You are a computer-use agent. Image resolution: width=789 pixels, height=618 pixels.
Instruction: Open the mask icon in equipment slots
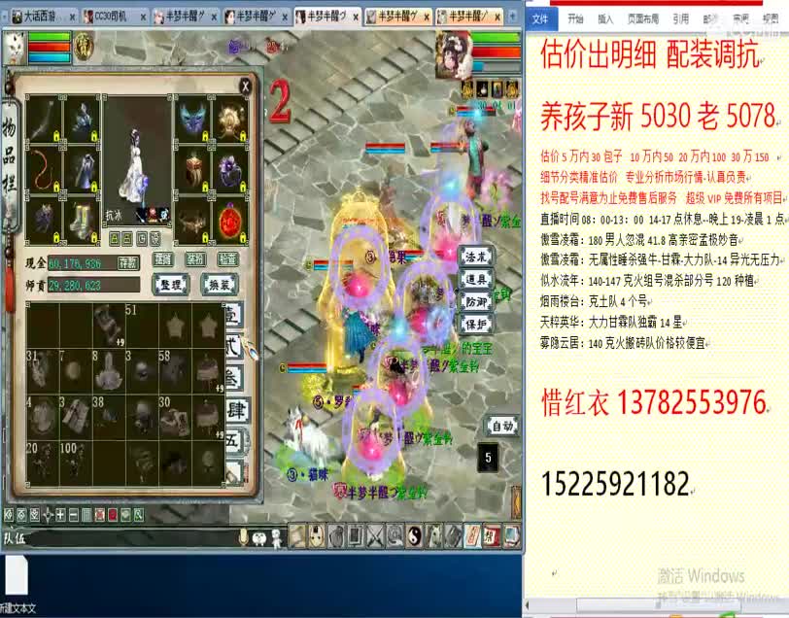point(192,120)
